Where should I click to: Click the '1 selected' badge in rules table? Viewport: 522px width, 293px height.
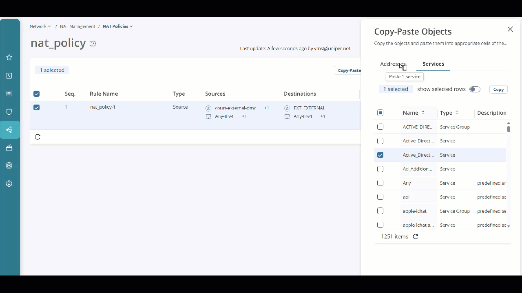(x=52, y=70)
